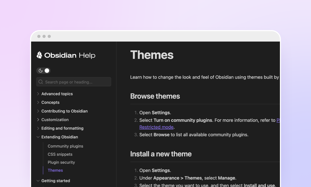Expand the Customization section chevron
Viewport: 311px width, 187px height.
38,120
